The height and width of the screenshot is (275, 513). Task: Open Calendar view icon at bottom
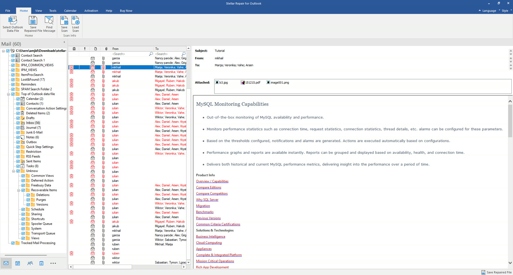tap(18, 263)
